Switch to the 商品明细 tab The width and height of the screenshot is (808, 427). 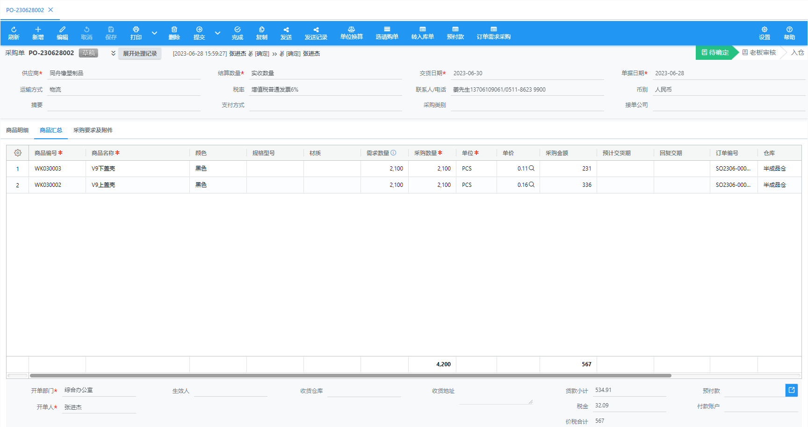pyautogui.click(x=17, y=130)
